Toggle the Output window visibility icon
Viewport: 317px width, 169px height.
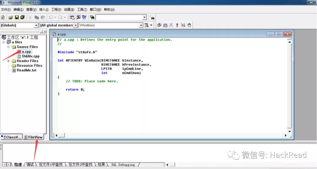click(x=78, y=17)
